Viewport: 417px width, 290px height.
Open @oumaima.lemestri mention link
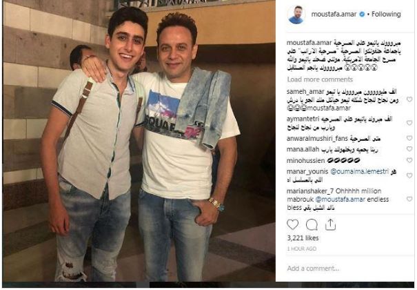click(359, 171)
